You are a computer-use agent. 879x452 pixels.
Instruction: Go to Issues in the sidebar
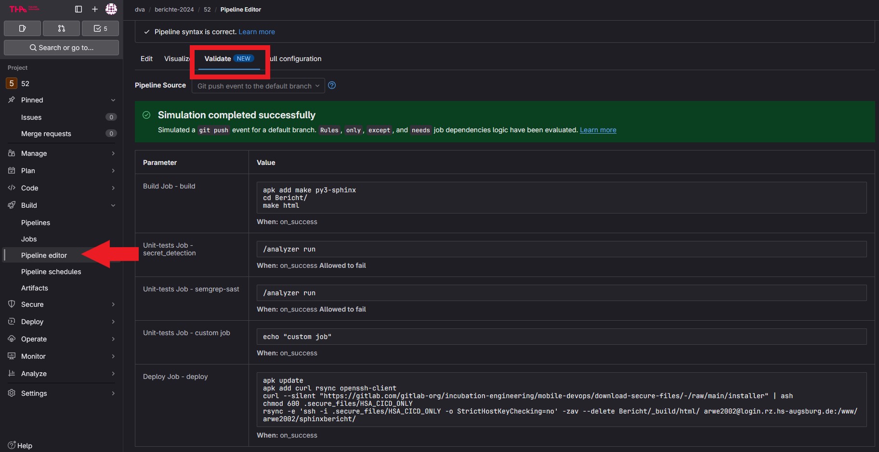click(62, 117)
